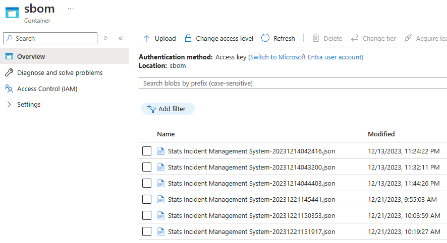The width and height of the screenshot is (447, 243).
Task: Open Stats Incident Management System-20231221150353.json
Action: point(251,216)
